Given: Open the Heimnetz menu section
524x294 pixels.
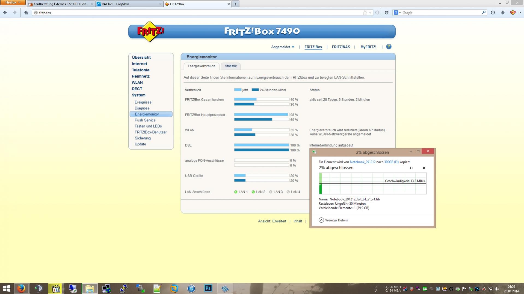Looking at the screenshot, I should [141, 76].
